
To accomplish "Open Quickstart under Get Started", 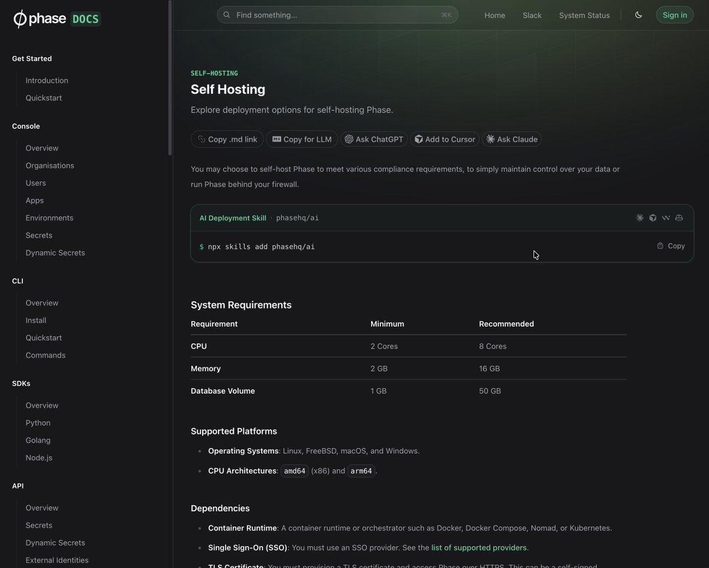I will pos(44,98).
